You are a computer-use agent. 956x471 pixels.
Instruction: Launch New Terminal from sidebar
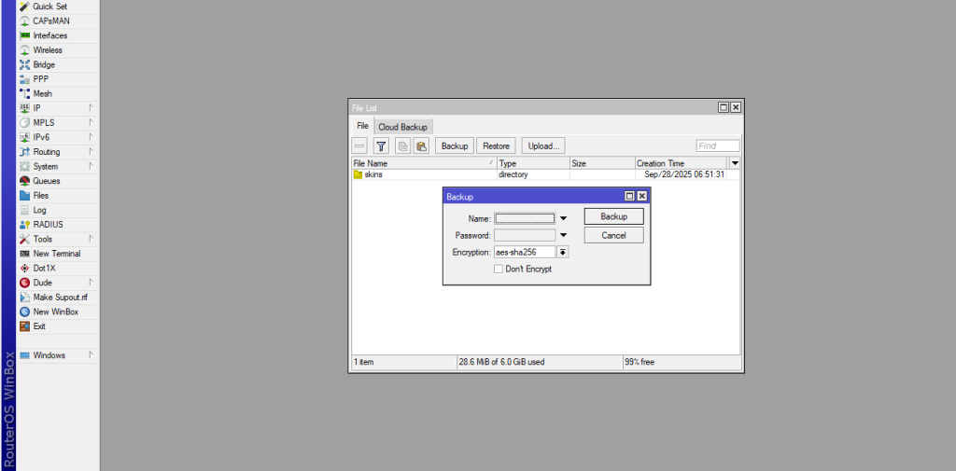point(56,254)
